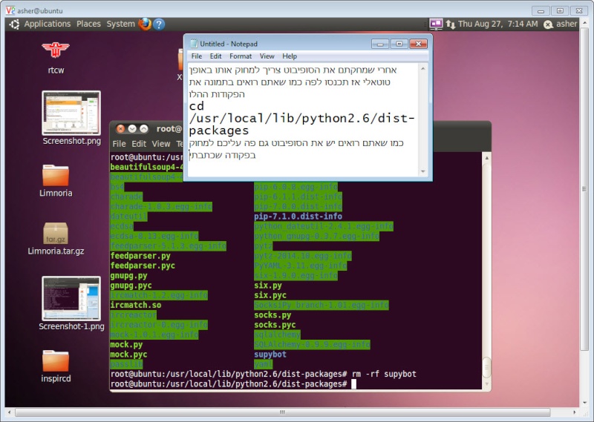Click the socks.pyc entry
Viewport: 594px width, 422px height.
(275, 325)
